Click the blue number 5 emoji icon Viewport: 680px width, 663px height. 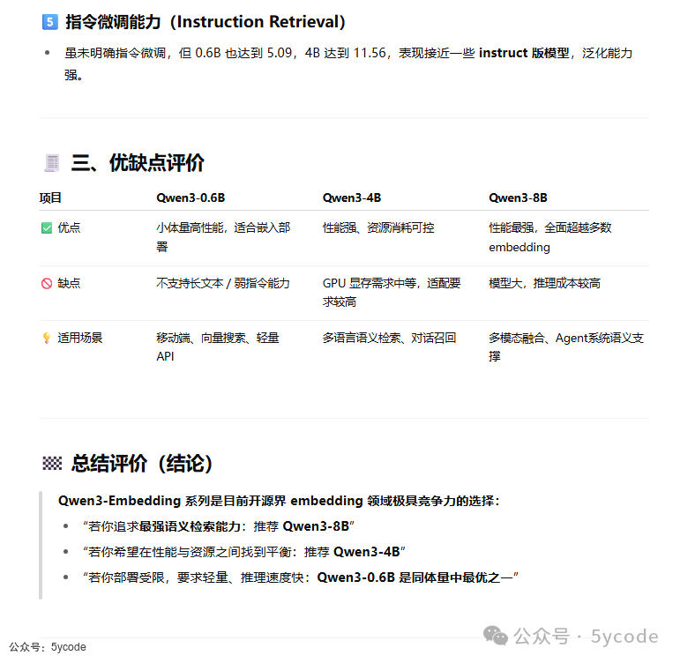50,21
